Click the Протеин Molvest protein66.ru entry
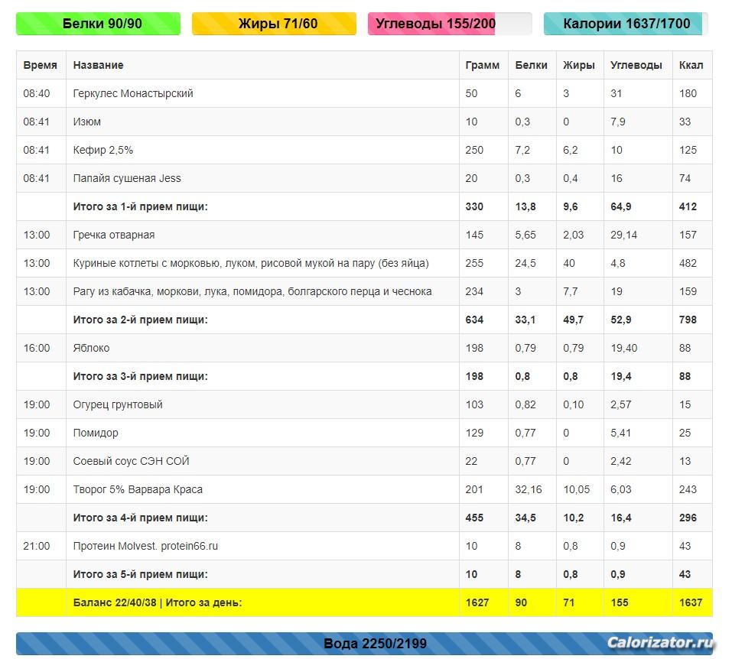The height and width of the screenshot is (659, 732). coord(145,546)
